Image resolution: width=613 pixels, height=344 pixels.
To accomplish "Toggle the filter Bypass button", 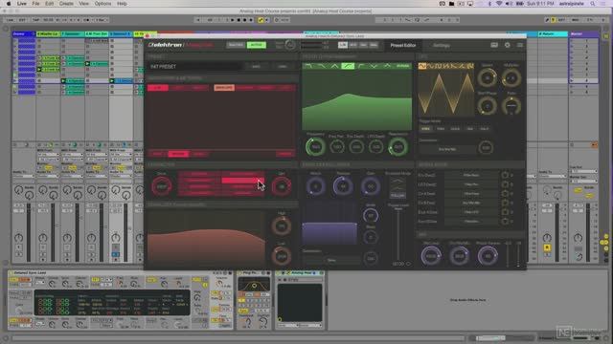I will coord(403,66).
